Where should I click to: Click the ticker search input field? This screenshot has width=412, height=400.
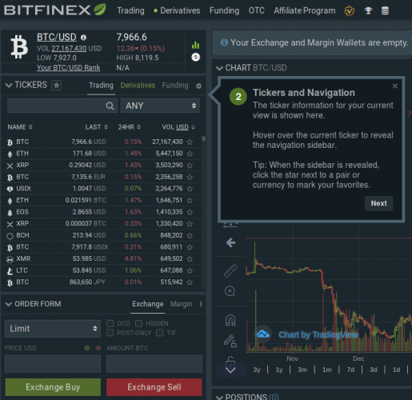[62, 106]
